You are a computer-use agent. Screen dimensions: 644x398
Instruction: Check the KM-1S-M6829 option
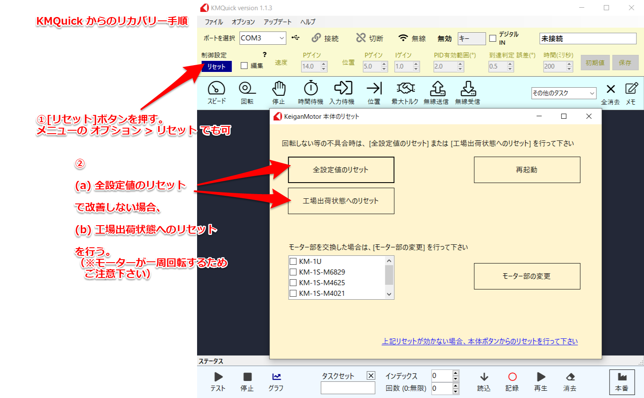293,272
